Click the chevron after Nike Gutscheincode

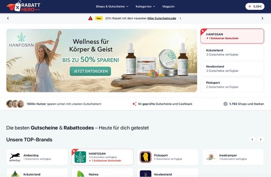pyautogui.click(x=180, y=18)
